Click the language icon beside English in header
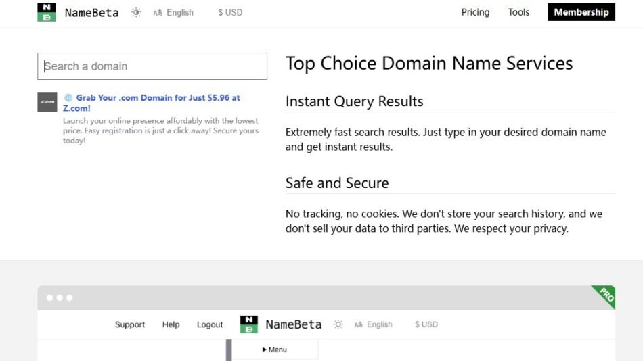The height and width of the screenshot is (361, 643). pyautogui.click(x=158, y=13)
